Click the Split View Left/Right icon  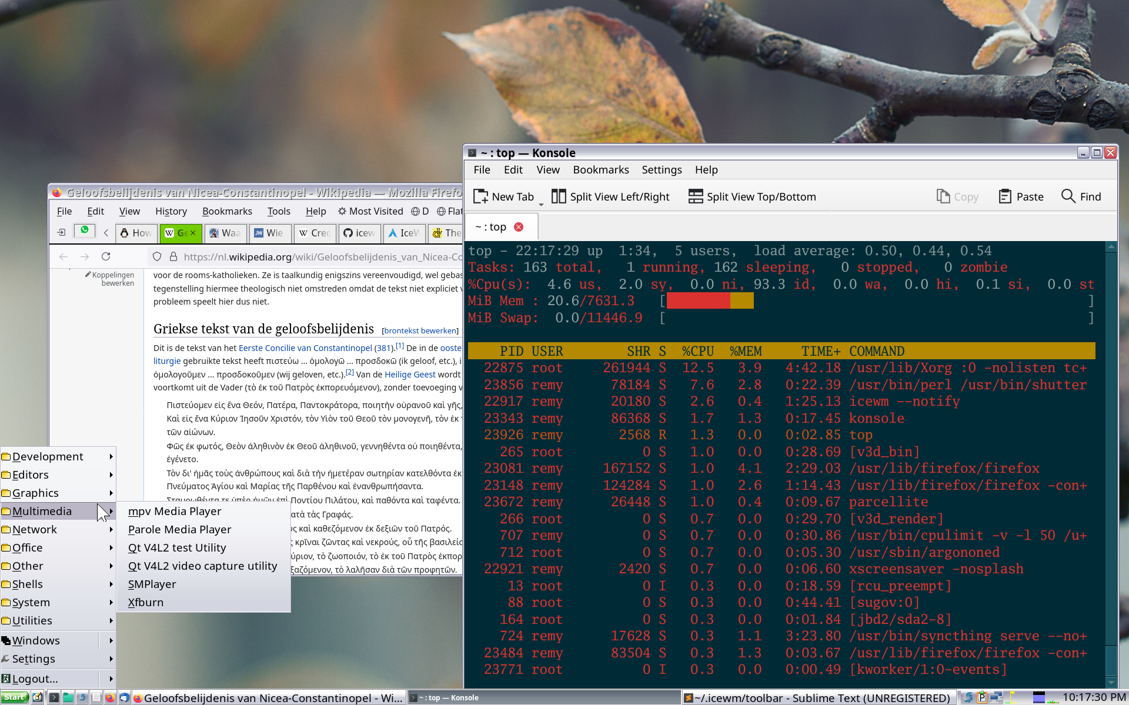(x=557, y=196)
